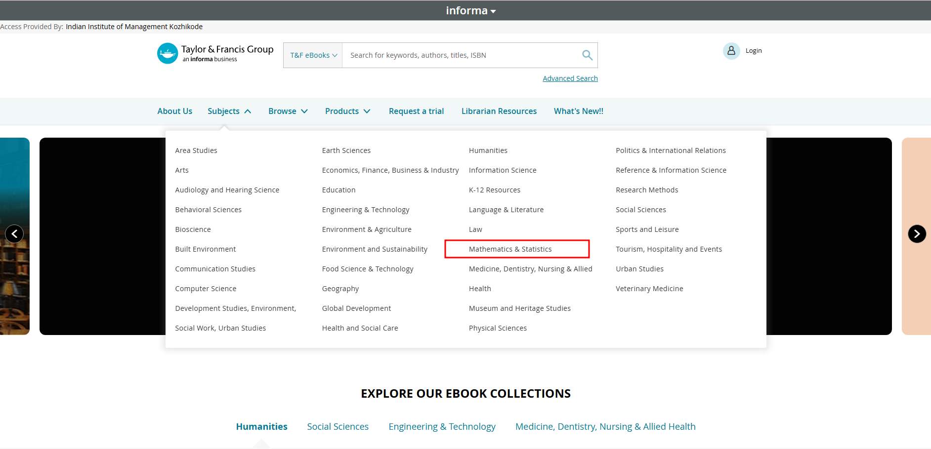The image size is (931, 449).
Task: Open Librarian Resources from navigation bar
Action: pyautogui.click(x=499, y=112)
